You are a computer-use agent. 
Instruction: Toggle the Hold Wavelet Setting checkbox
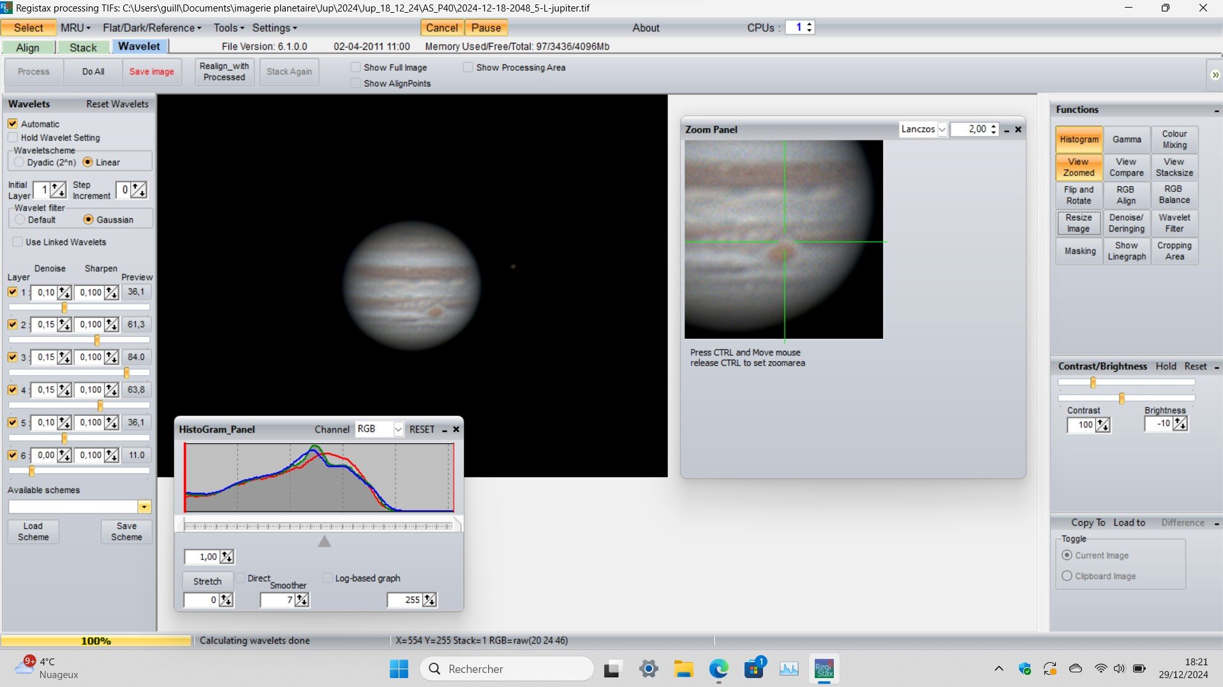pyautogui.click(x=13, y=138)
